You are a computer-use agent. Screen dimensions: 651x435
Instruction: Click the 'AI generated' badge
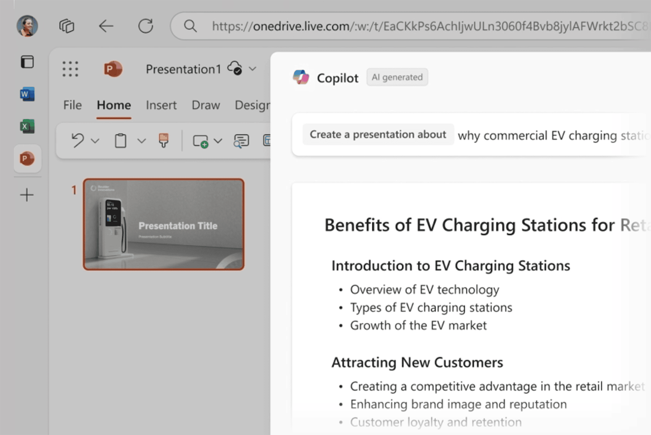[x=397, y=77]
